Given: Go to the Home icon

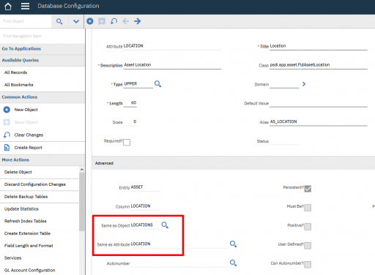Looking at the screenshot, I should [x=8, y=7].
